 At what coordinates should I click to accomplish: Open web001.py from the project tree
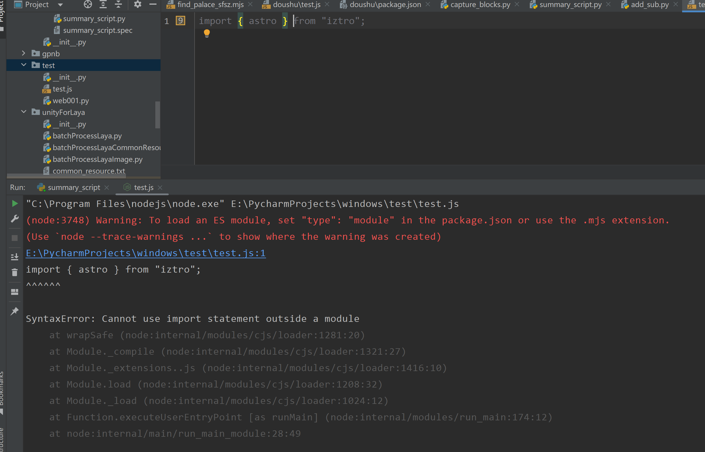point(70,101)
